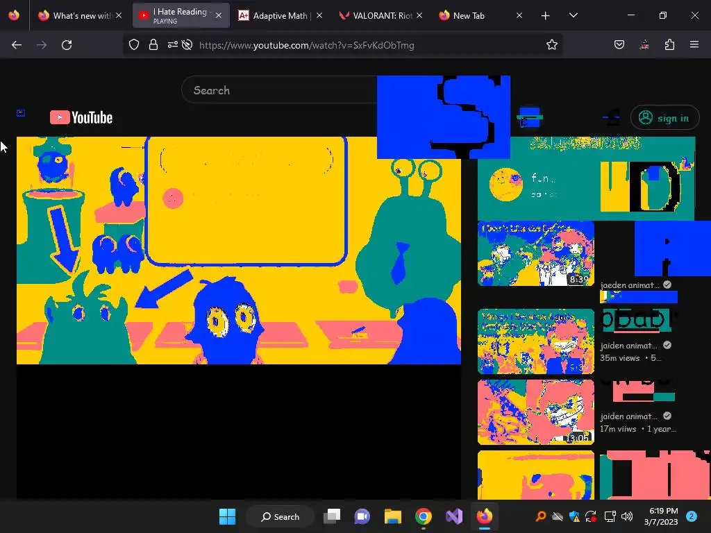Reload the YouTube page
Screen dimensions: 711x533
(67, 45)
